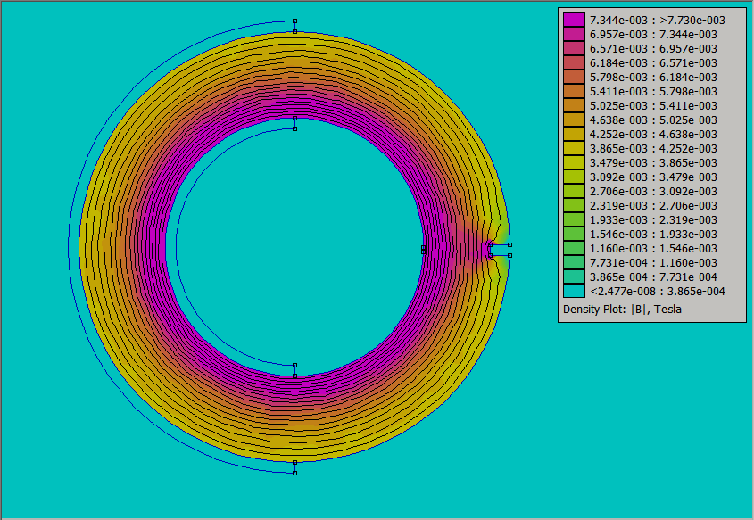Click the topmost node on the outer blue arc
754x520 pixels.
click(x=294, y=21)
